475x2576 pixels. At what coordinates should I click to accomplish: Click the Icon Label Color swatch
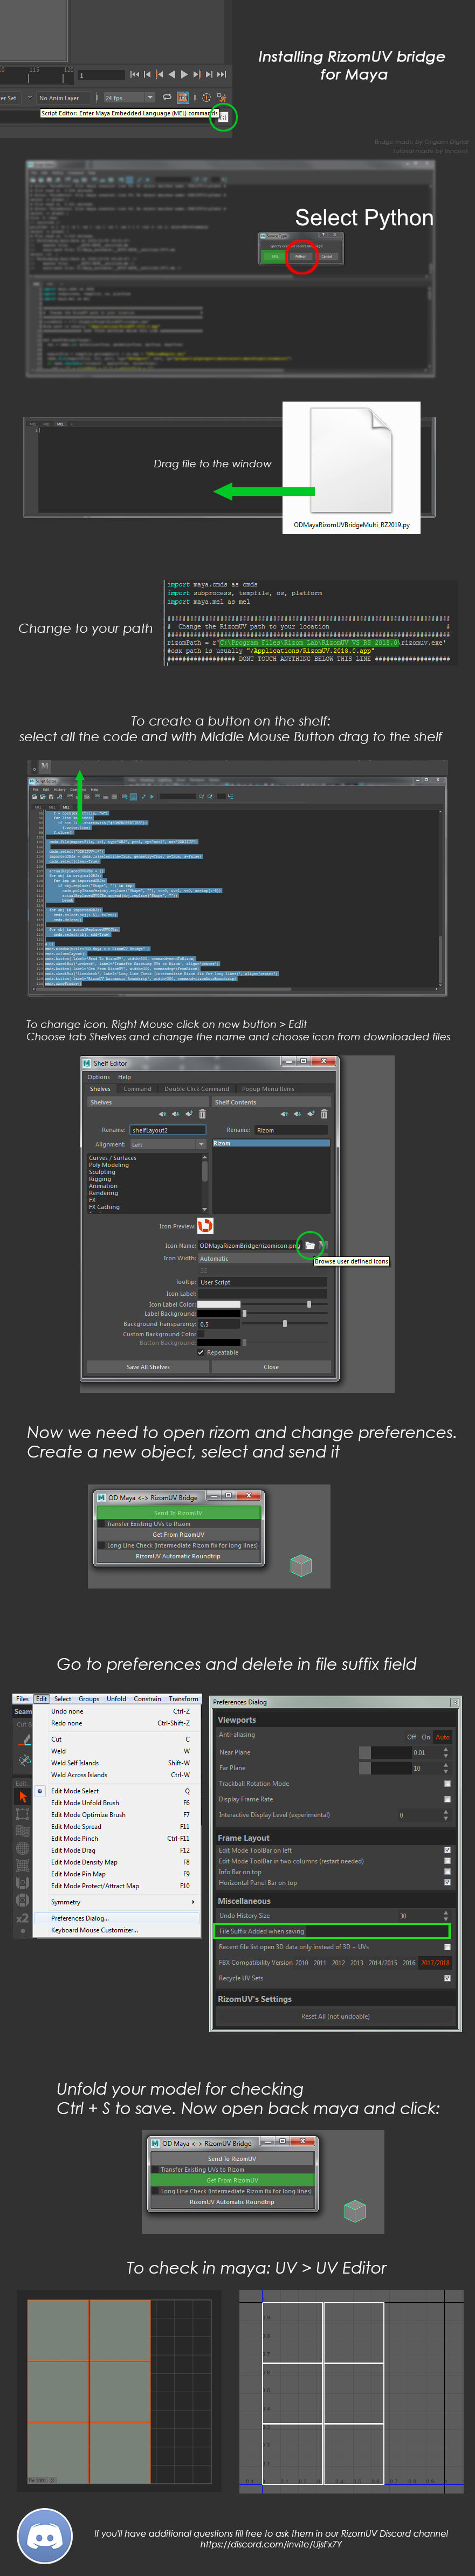[x=219, y=1304]
